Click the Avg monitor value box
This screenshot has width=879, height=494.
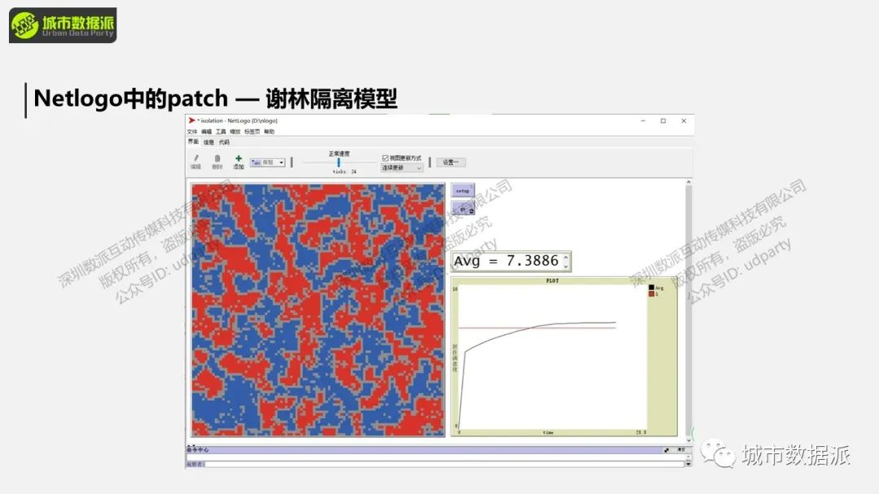point(511,262)
